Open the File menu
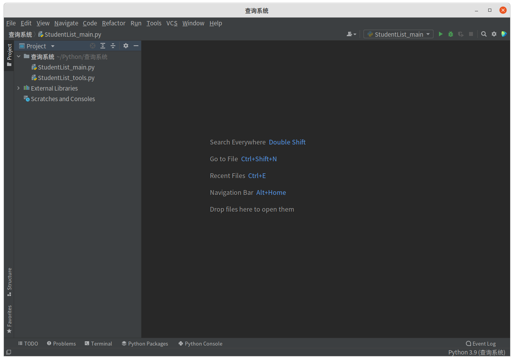 [x=11, y=23]
